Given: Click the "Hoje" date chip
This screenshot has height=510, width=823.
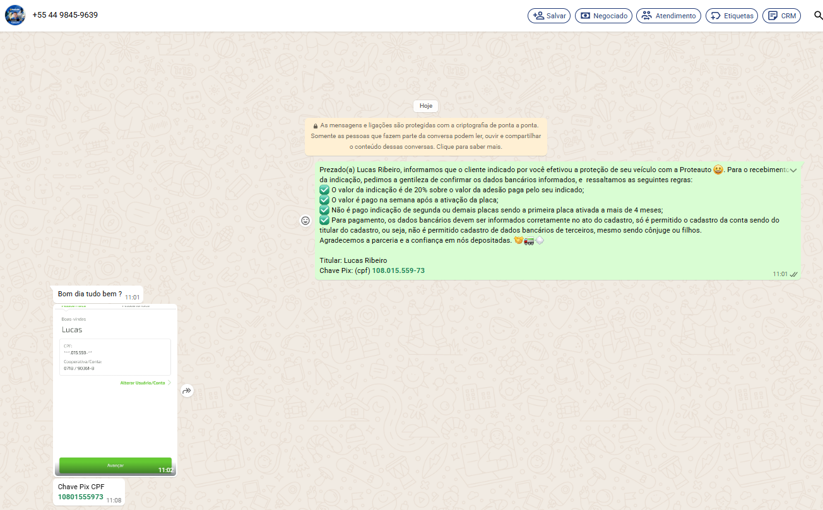Looking at the screenshot, I should pyautogui.click(x=426, y=106).
